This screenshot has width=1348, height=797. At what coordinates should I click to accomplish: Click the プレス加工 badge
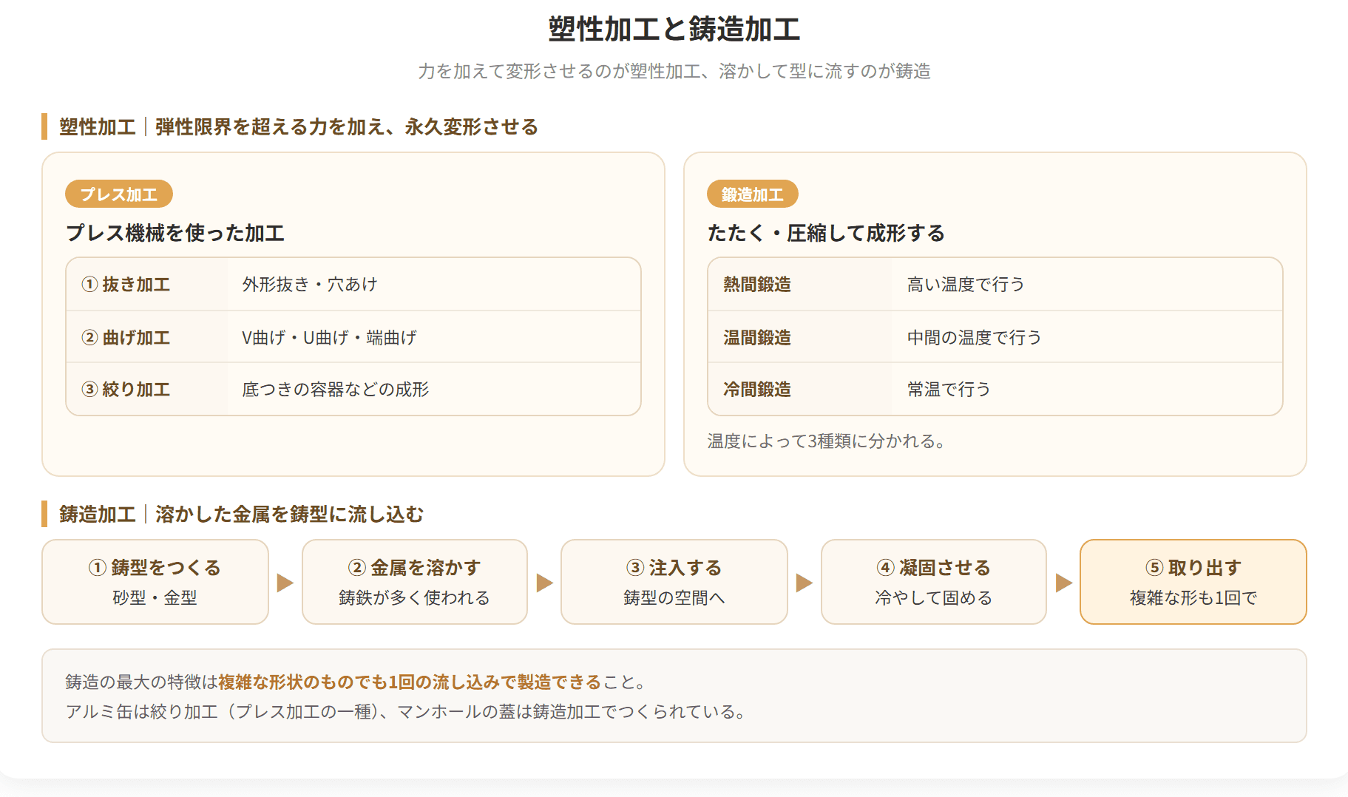(119, 194)
